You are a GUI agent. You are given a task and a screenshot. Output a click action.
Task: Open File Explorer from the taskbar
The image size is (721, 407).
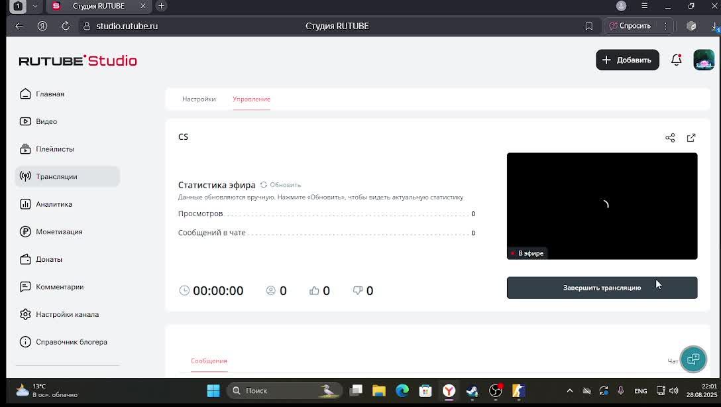click(379, 390)
